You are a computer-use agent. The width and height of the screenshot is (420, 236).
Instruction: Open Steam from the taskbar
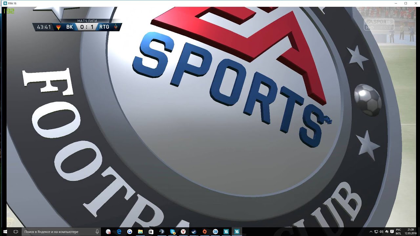(x=194, y=231)
